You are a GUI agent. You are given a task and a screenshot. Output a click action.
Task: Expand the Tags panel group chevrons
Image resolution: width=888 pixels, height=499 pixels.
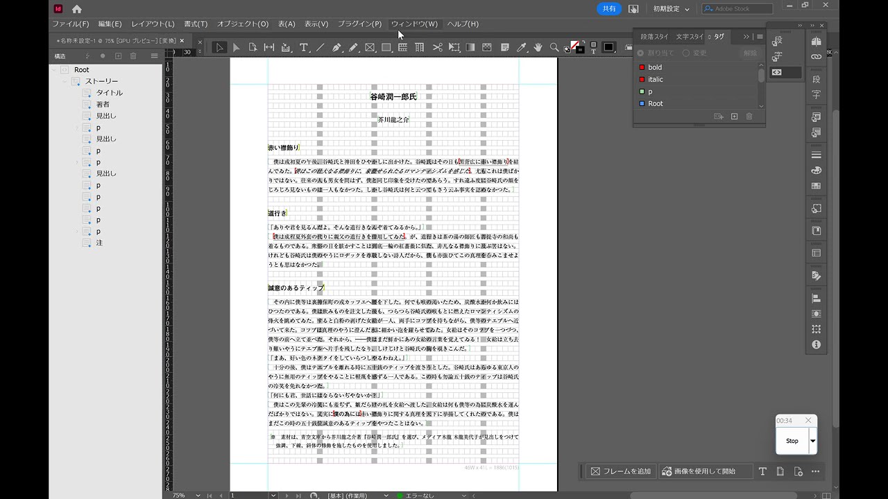point(746,37)
